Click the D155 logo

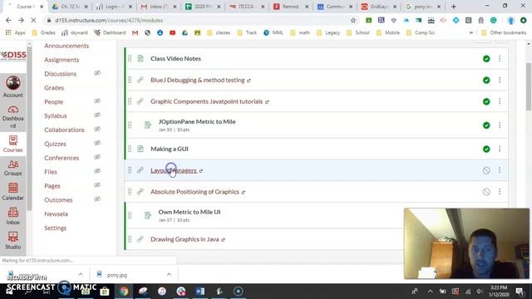pyautogui.click(x=13, y=56)
